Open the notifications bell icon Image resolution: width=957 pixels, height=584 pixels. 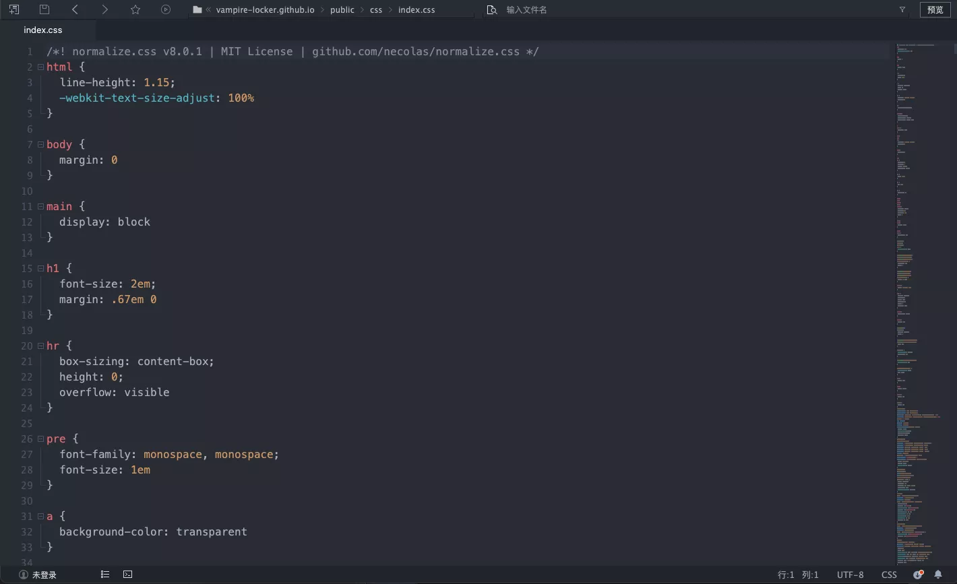938,575
